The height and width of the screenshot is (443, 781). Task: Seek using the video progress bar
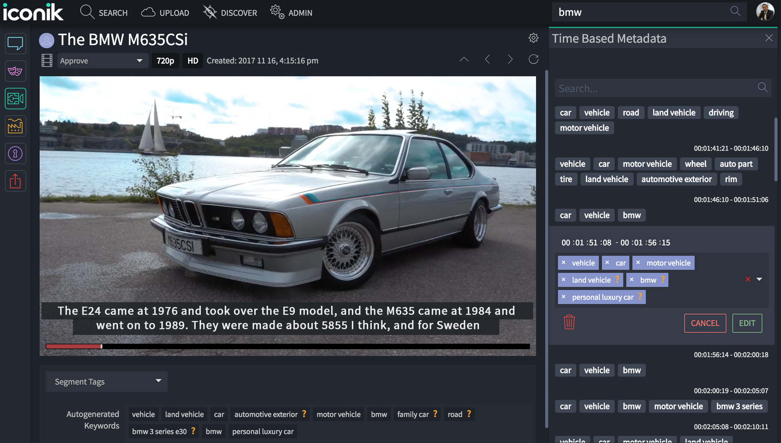[x=287, y=347]
